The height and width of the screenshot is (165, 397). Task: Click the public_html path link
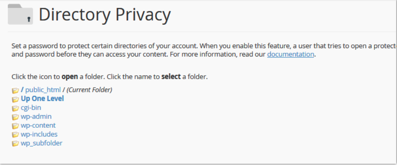[x=43, y=90]
